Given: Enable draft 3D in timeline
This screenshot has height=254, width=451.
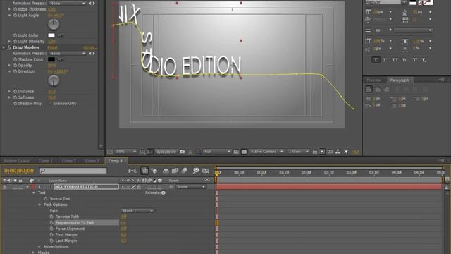Looking at the screenshot, I should [154, 171].
